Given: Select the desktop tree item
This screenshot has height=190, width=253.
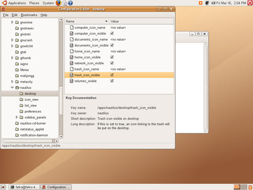Looking at the screenshot, I should (30, 94).
